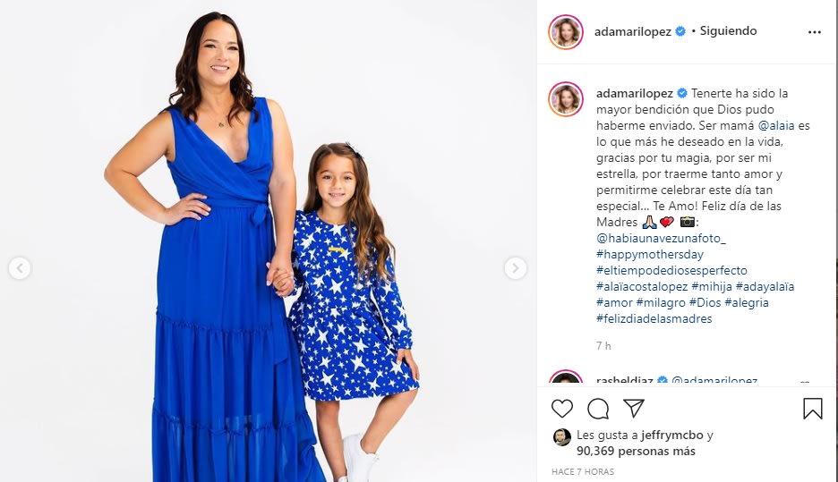View jeffrymcbo's profile from likes

coord(671,435)
